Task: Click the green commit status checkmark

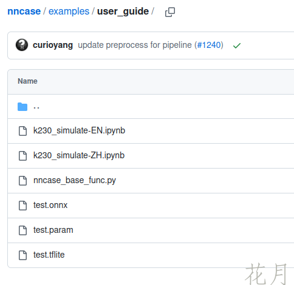Action: [237, 45]
